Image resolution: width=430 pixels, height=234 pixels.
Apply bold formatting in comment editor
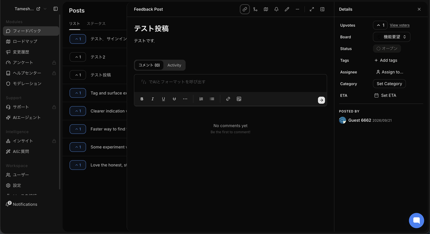[x=142, y=99]
